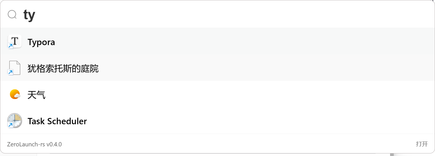Click blank space right of 天气's name
The height and width of the screenshot is (156, 435).
pyautogui.click(x=227, y=95)
